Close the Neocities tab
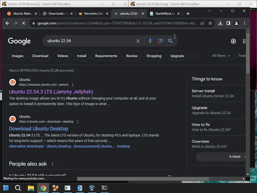Image resolution: width=257 pixels, height=193 pixels. pos(107,14)
